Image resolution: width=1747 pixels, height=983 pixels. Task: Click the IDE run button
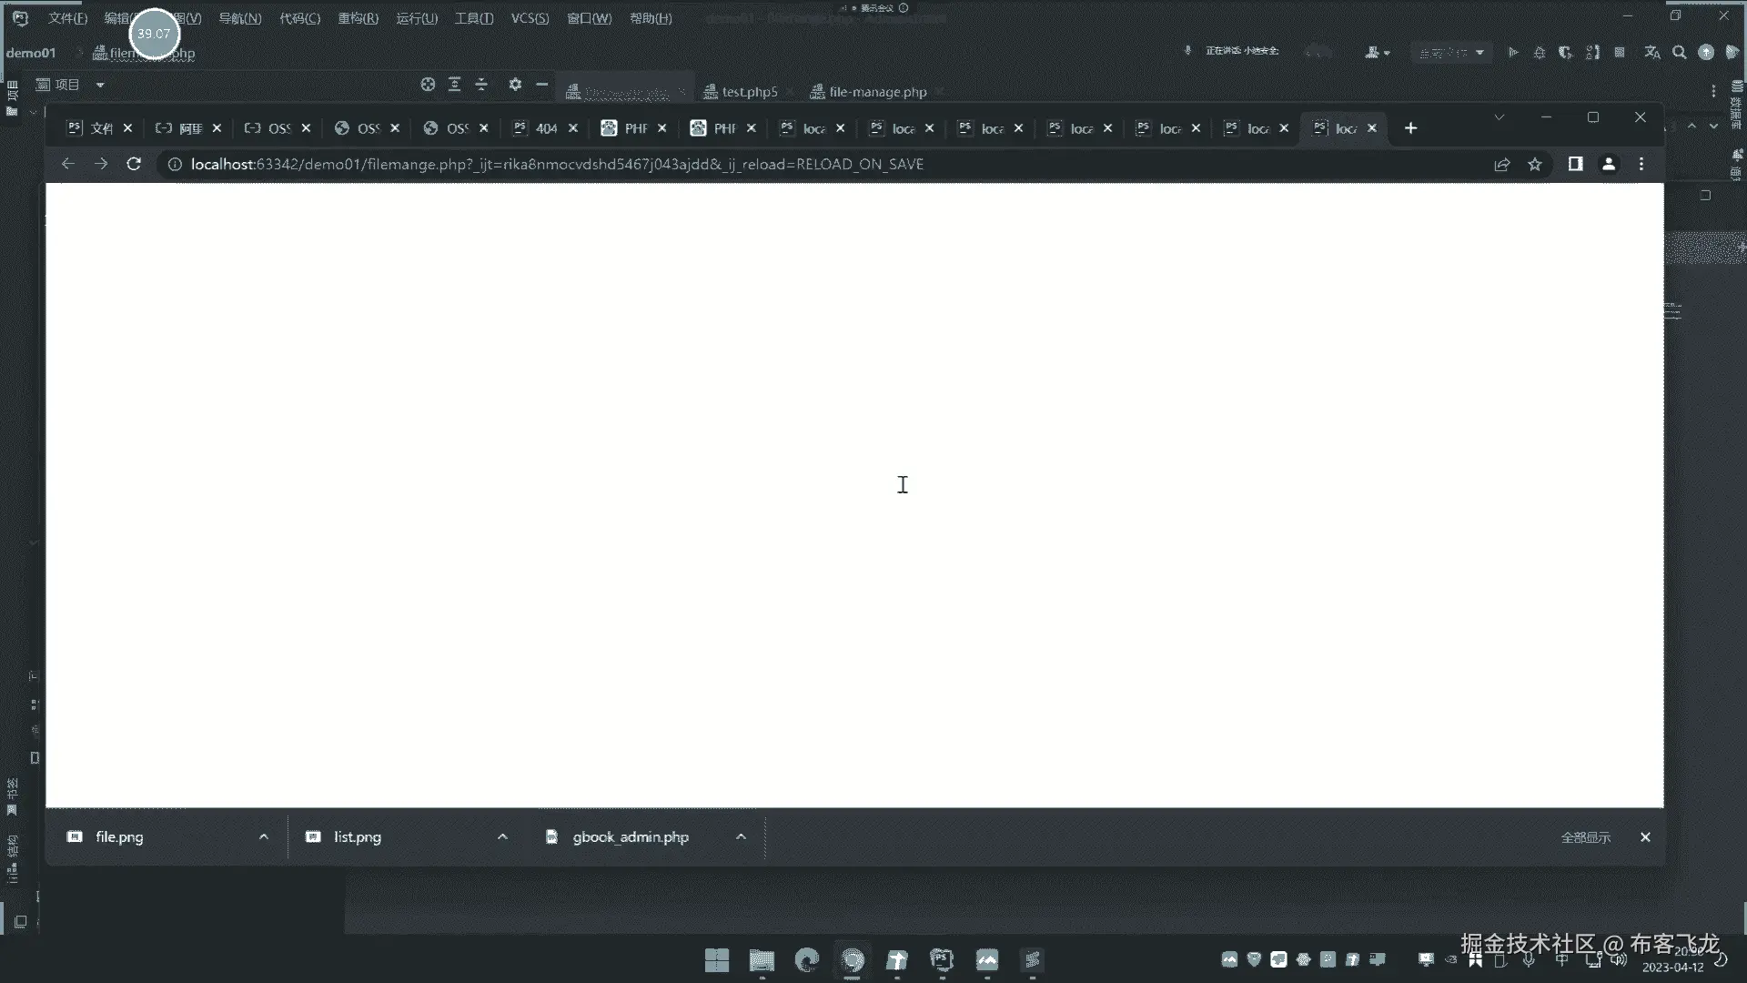tap(1513, 53)
